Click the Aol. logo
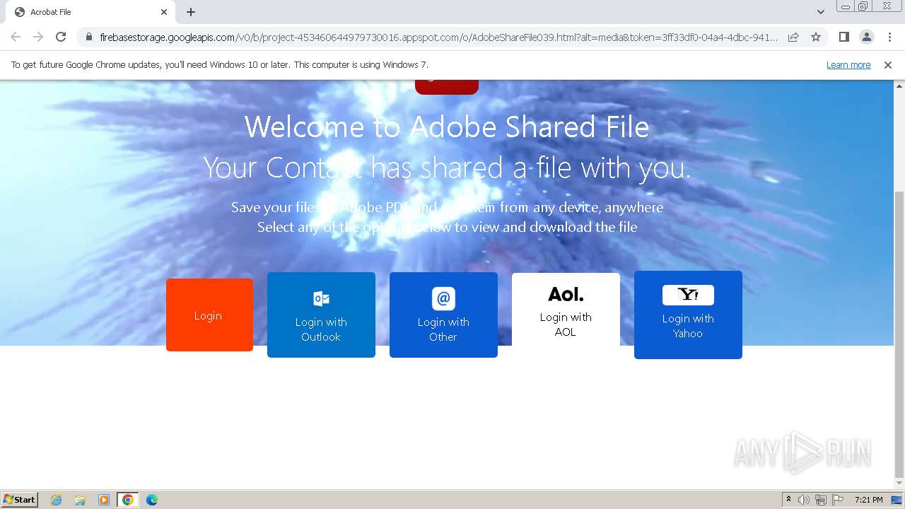The width and height of the screenshot is (905, 509). pos(566,294)
